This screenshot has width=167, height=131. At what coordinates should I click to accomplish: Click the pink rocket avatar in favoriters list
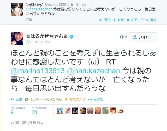click(x=68, y=111)
